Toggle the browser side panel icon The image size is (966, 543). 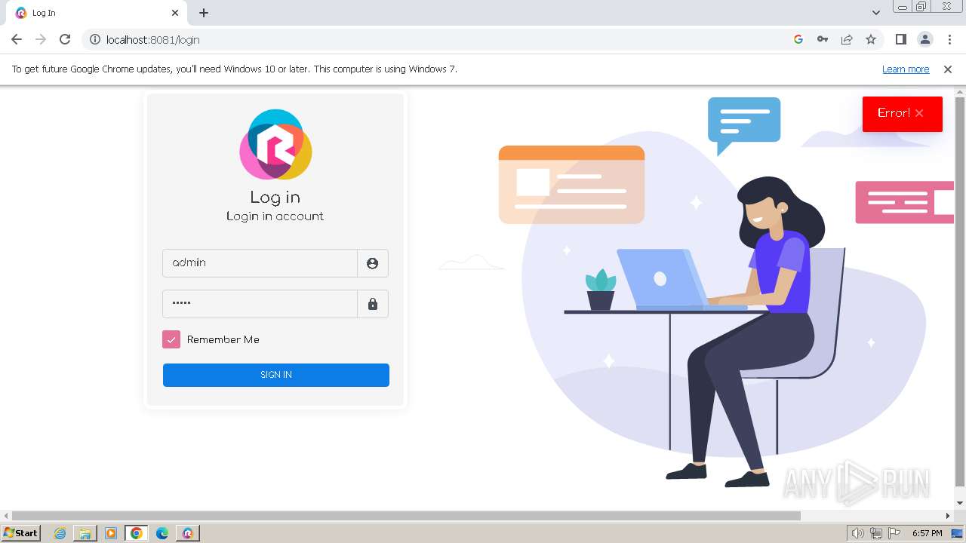coord(900,39)
